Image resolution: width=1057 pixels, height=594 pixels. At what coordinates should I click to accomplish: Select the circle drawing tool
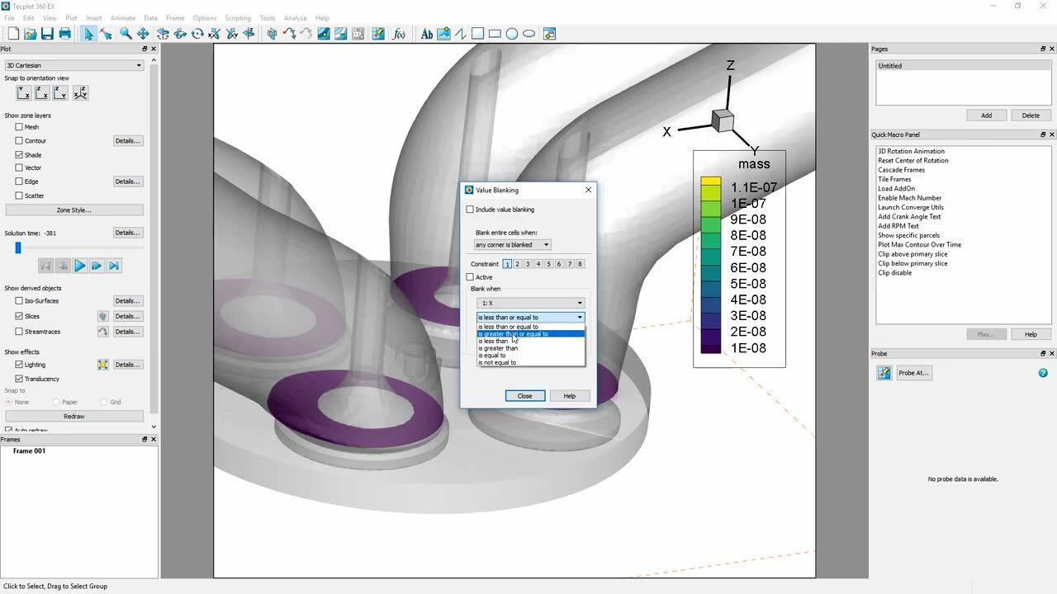click(512, 34)
